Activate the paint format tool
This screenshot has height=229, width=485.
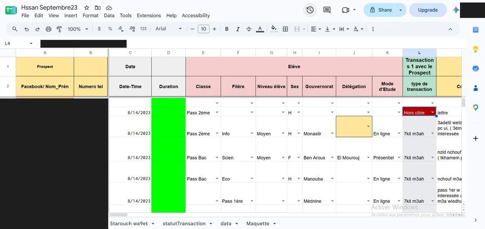(59, 29)
